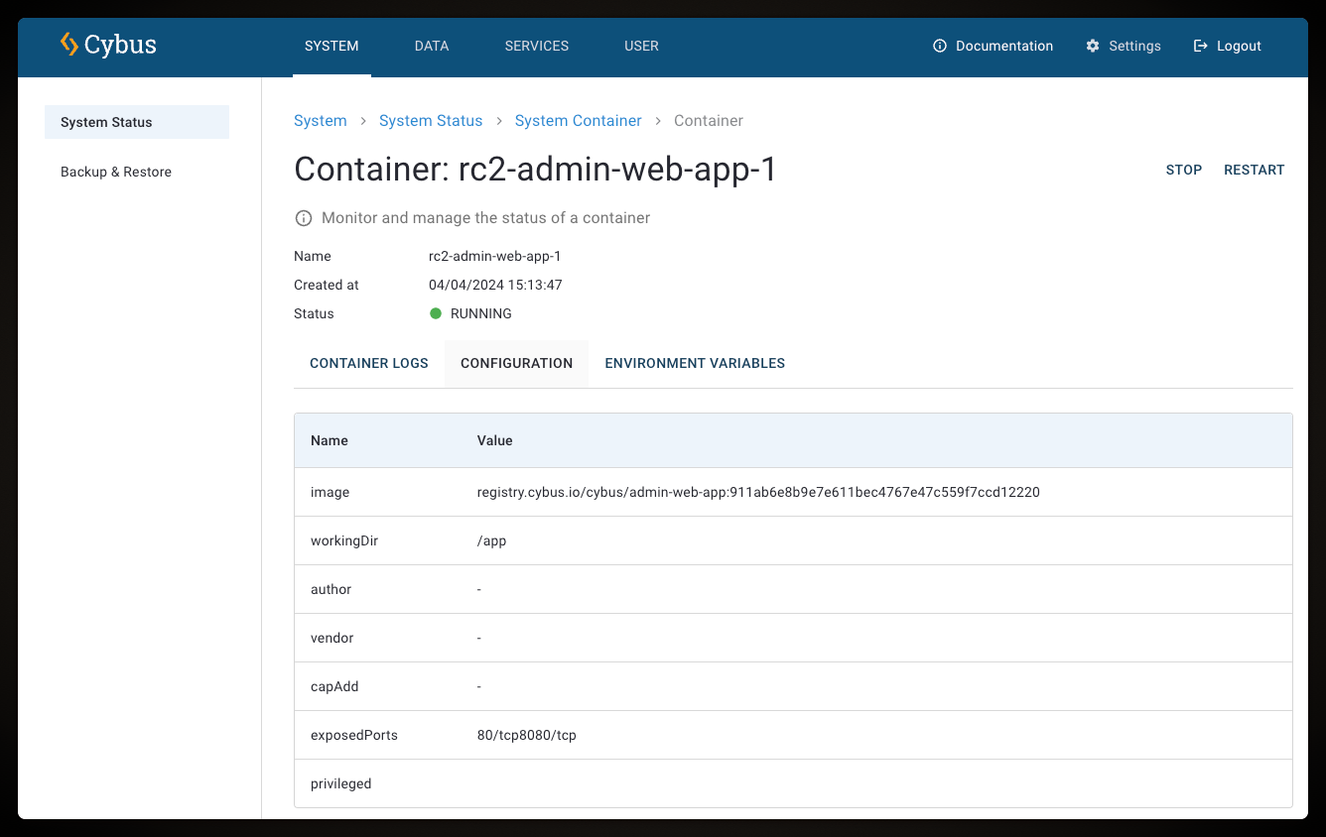
Task: Click the Logout arrow icon
Action: point(1201,46)
